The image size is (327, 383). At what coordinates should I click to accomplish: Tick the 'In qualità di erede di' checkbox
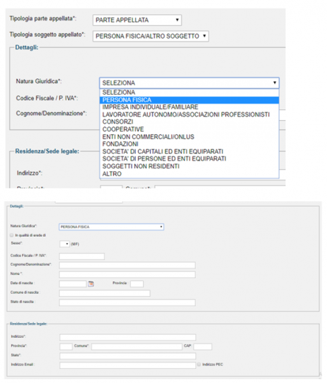point(11,235)
